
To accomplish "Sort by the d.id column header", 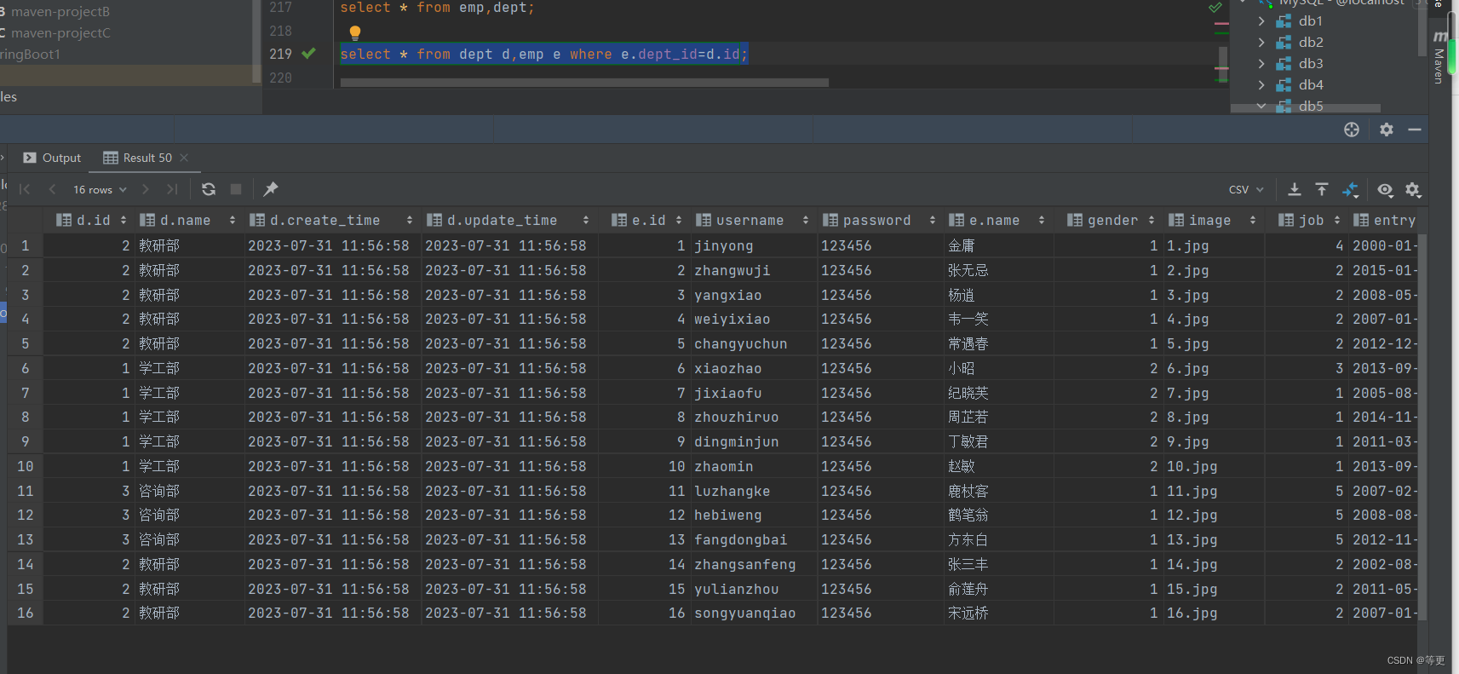I will click(x=91, y=220).
